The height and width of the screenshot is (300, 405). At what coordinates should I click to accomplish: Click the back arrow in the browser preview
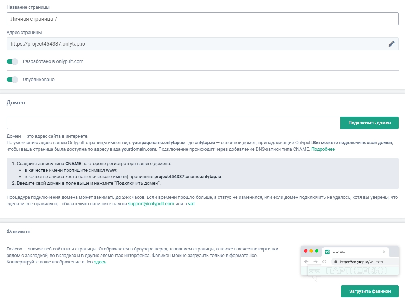pos(306,261)
